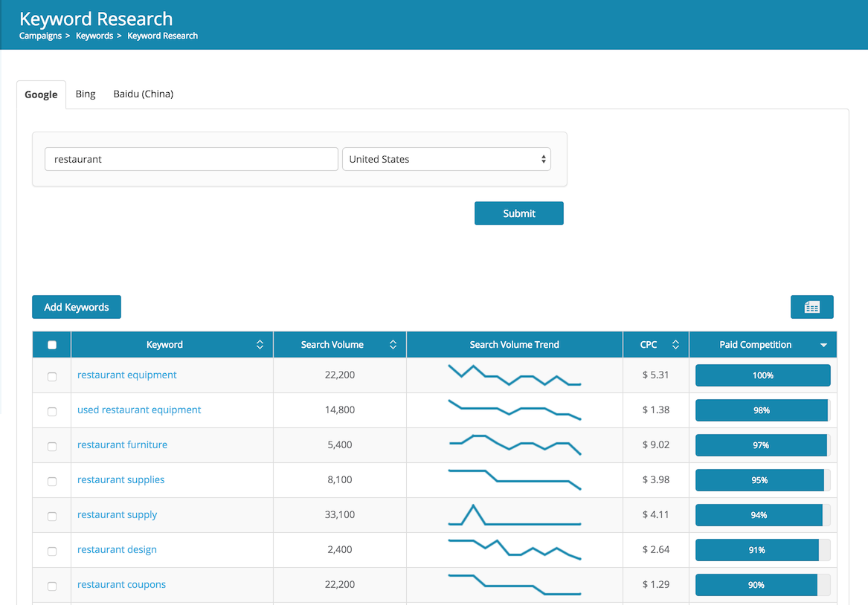
Task: Open the United States country dropdown
Action: pos(446,159)
